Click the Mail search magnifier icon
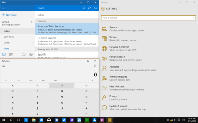The height and width of the screenshot is (123, 198). tap(83, 8)
